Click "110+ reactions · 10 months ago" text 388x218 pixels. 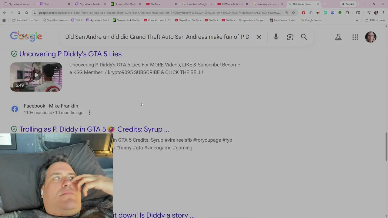point(54,113)
